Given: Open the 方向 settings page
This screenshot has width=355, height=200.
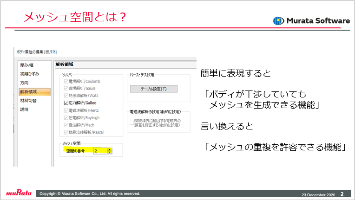Looking at the screenshot, I should [24, 83].
